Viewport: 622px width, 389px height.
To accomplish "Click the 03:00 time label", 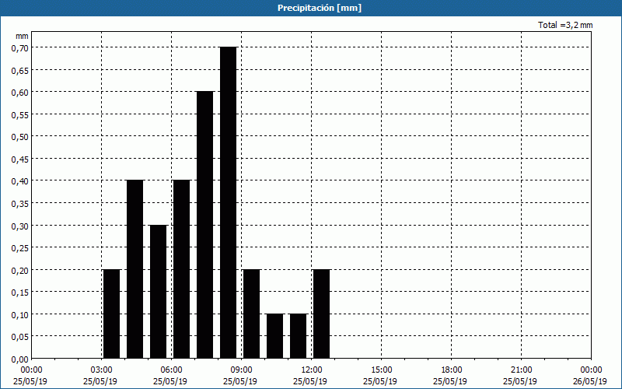I will point(102,370).
